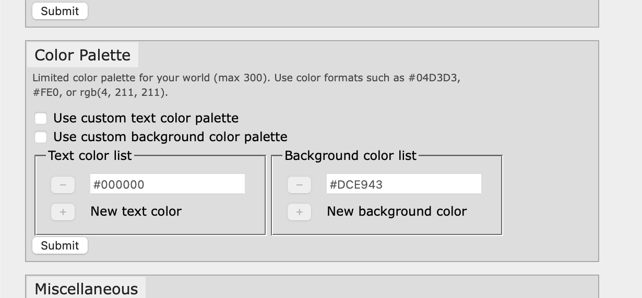Click the "Use custom background color palette" label
This screenshot has width=642, height=298.
[x=170, y=137]
